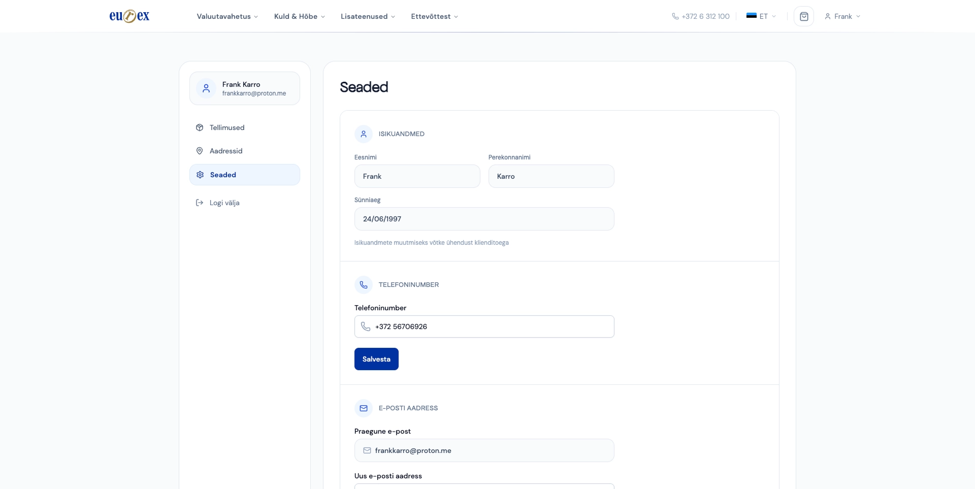
Task: Expand the Kuld & Hõbe menu
Action: 299,16
